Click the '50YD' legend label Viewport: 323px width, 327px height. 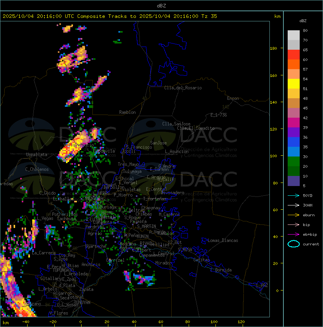[x=307, y=196]
